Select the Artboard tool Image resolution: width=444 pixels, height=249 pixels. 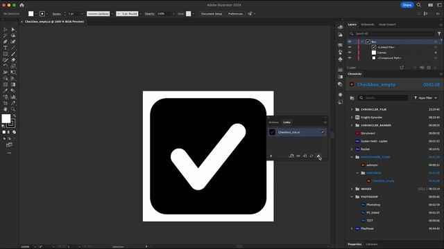[x=6, y=103]
